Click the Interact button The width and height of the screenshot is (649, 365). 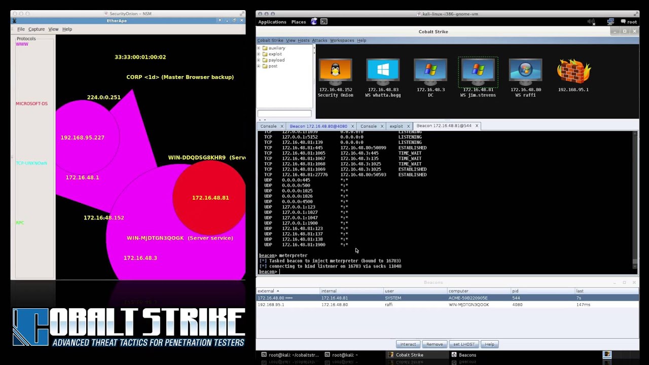(x=408, y=344)
